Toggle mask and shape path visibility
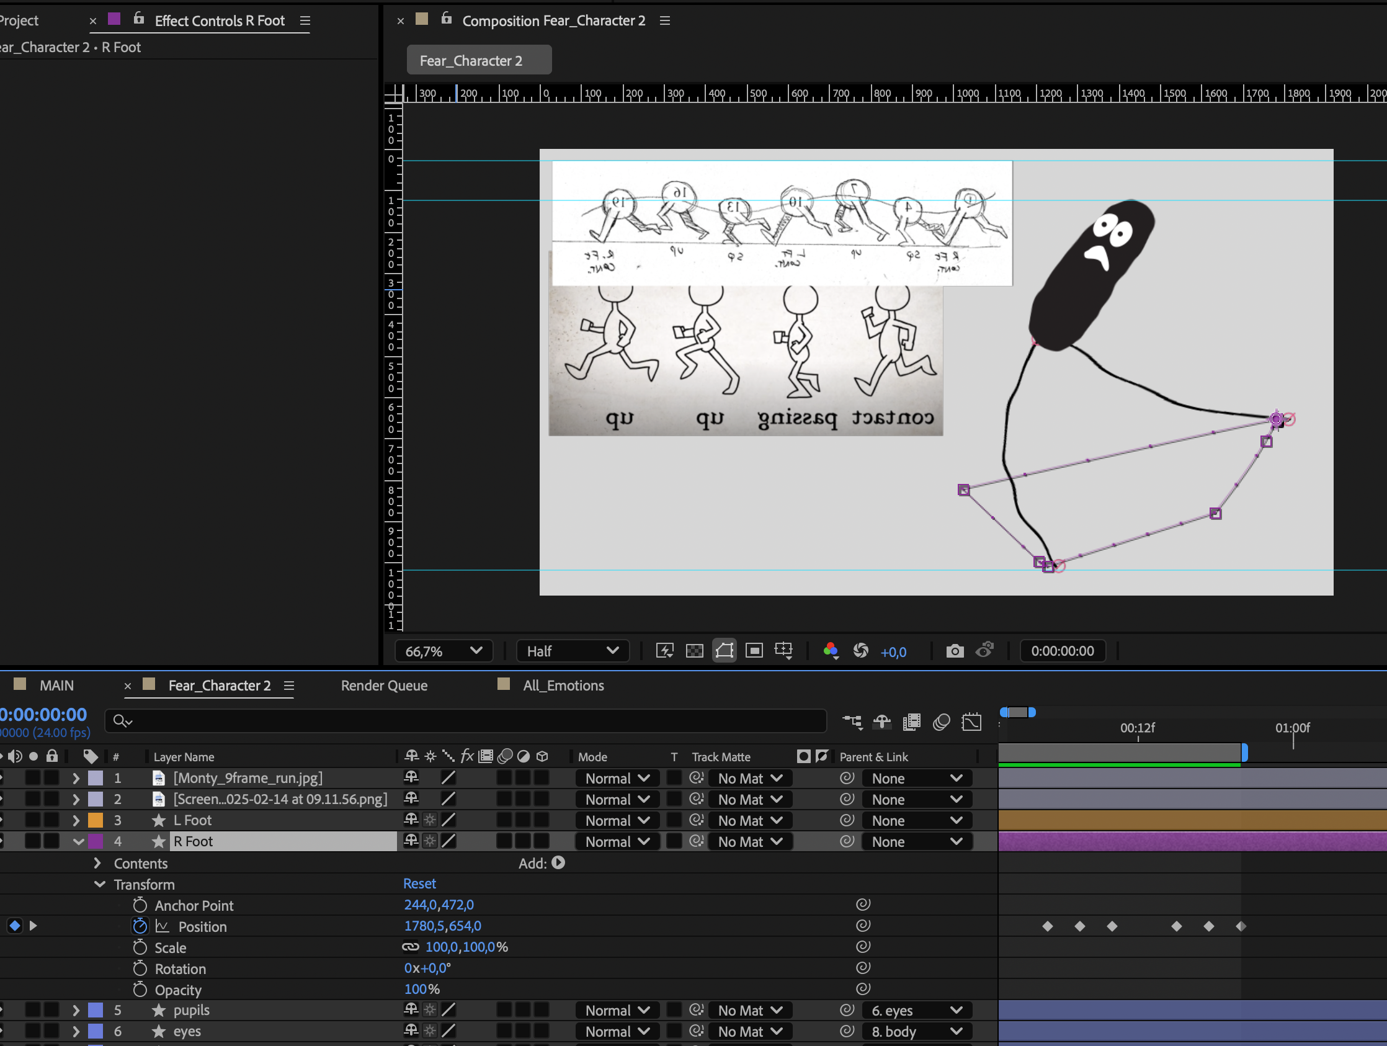1387x1046 pixels. tap(725, 651)
